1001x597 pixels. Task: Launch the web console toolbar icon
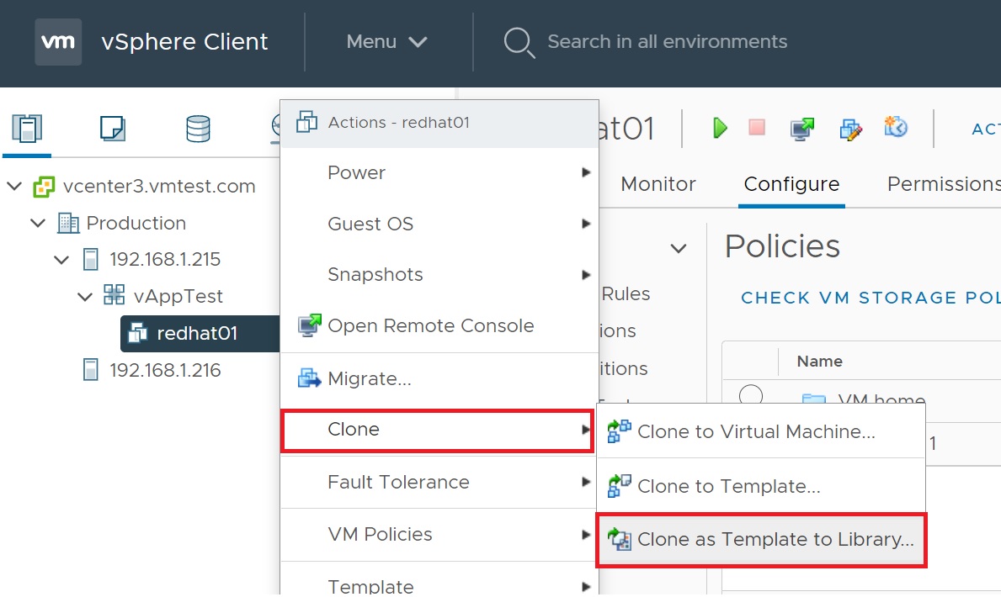(801, 128)
